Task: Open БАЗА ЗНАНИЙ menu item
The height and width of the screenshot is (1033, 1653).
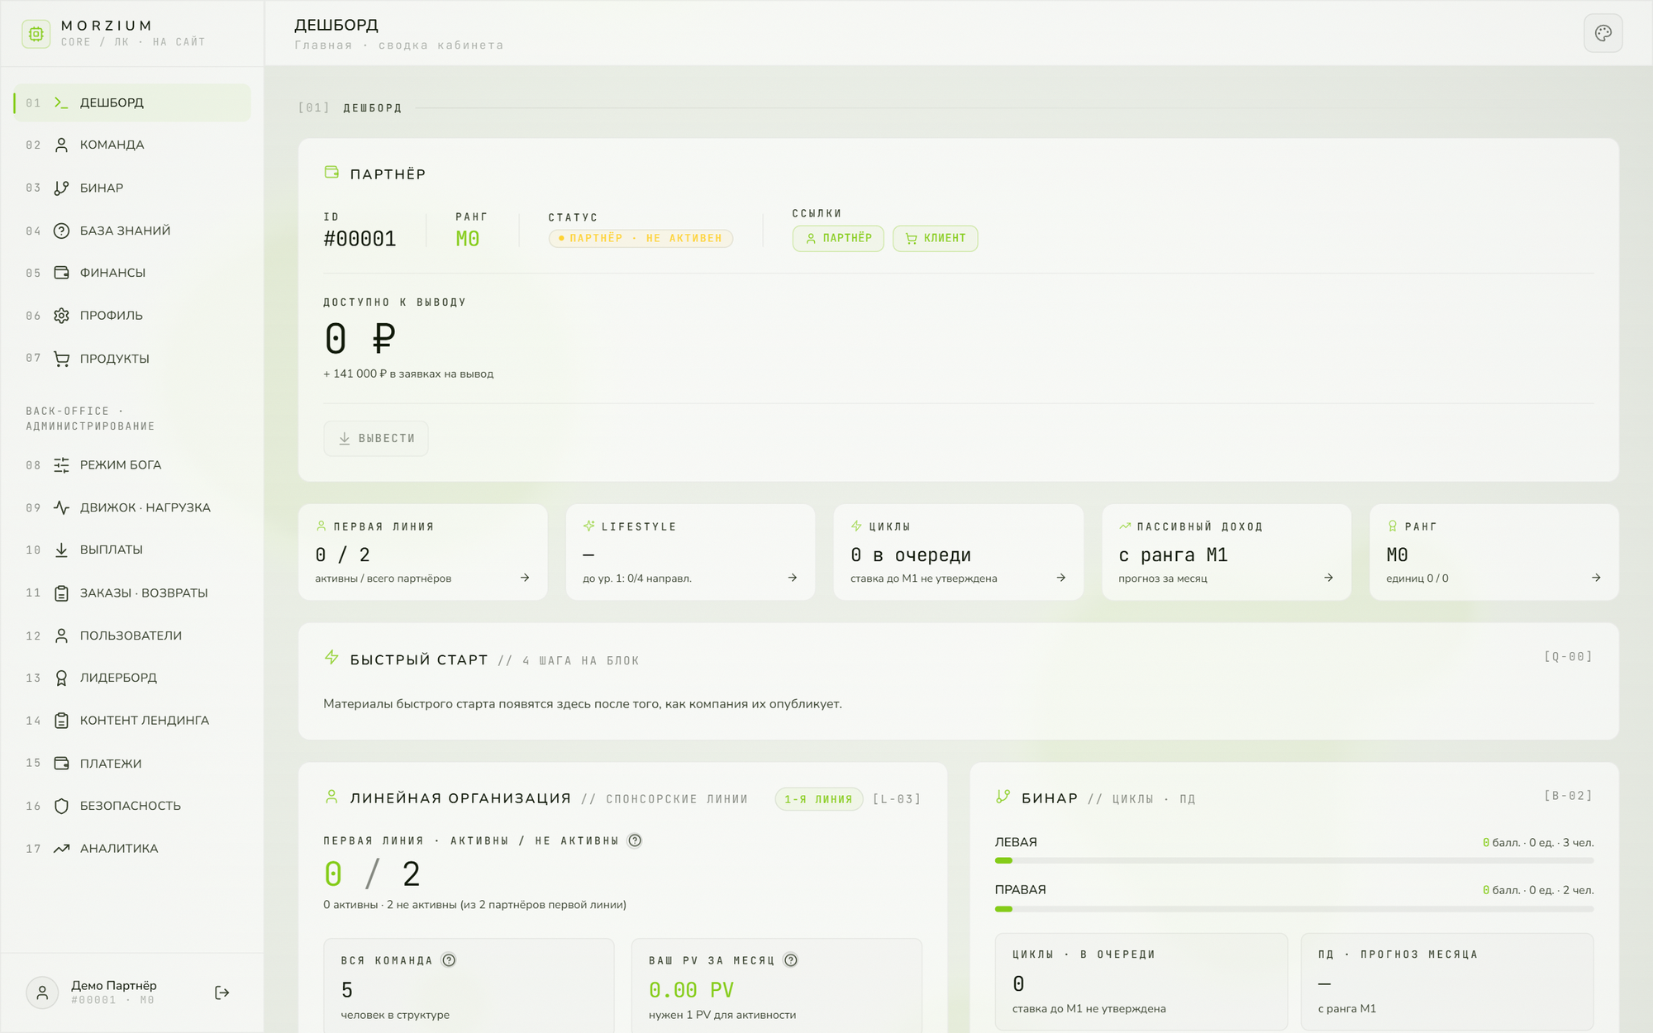Action: [132, 231]
